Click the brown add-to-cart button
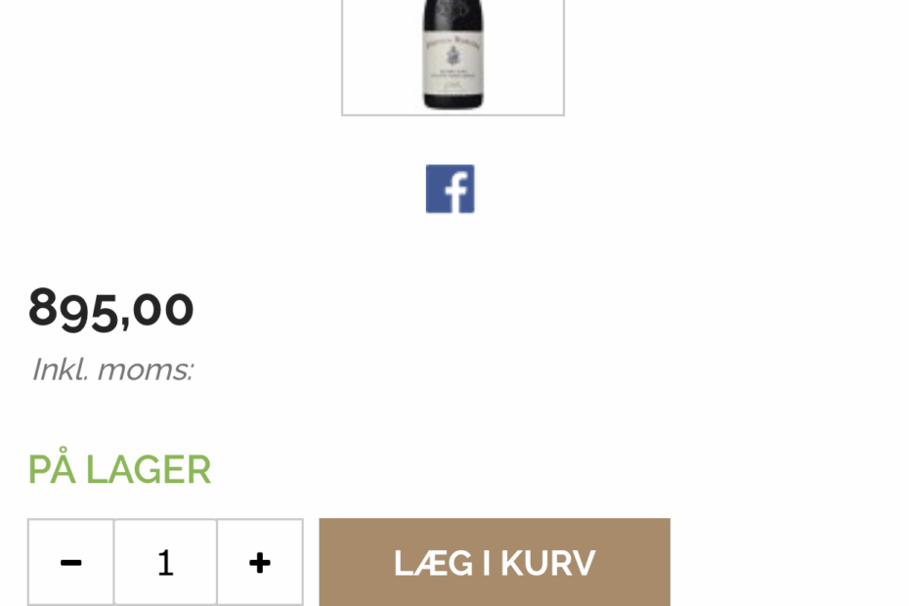909x606 pixels. (x=495, y=563)
